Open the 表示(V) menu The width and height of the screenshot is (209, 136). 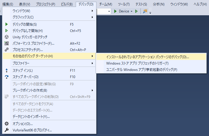click(24, 4)
